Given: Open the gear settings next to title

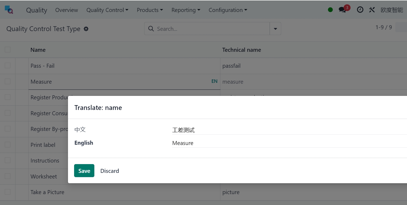Looking at the screenshot, I should 86,29.
